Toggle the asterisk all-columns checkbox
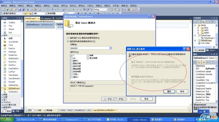Screen dimensions: 219x122 (x=71, y=56)
